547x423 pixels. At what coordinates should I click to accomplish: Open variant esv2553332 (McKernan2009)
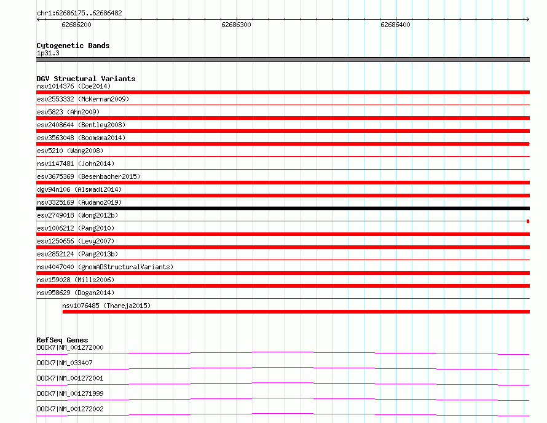pyautogui.click(x=83, y=99)
